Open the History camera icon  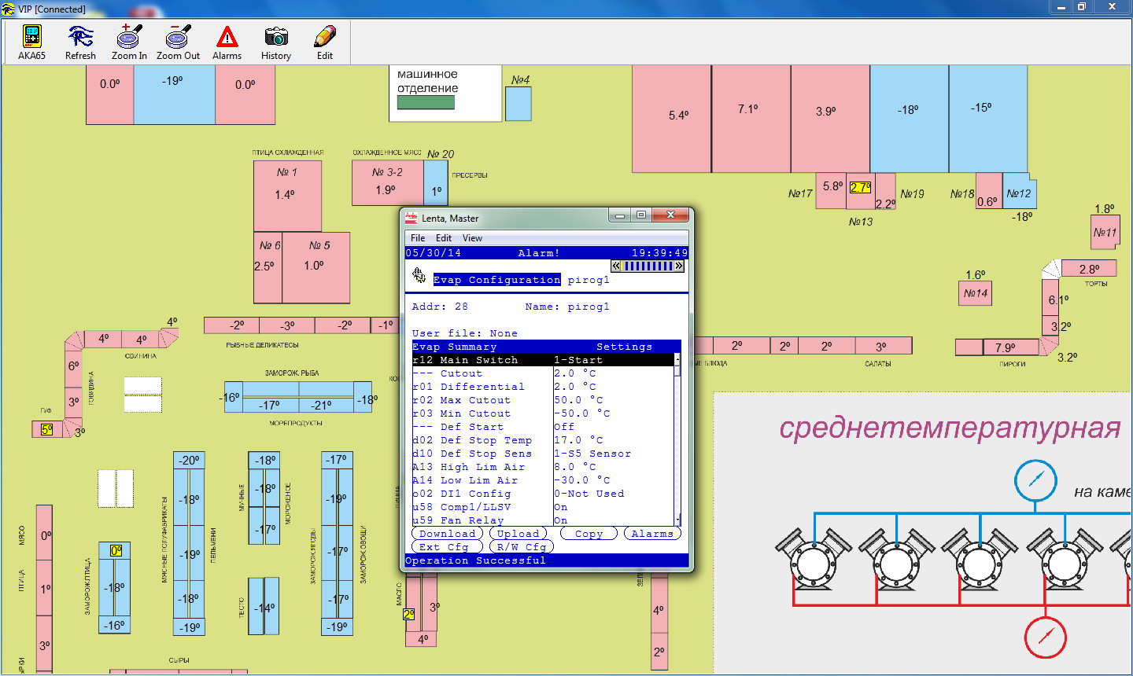pos(276,37)
